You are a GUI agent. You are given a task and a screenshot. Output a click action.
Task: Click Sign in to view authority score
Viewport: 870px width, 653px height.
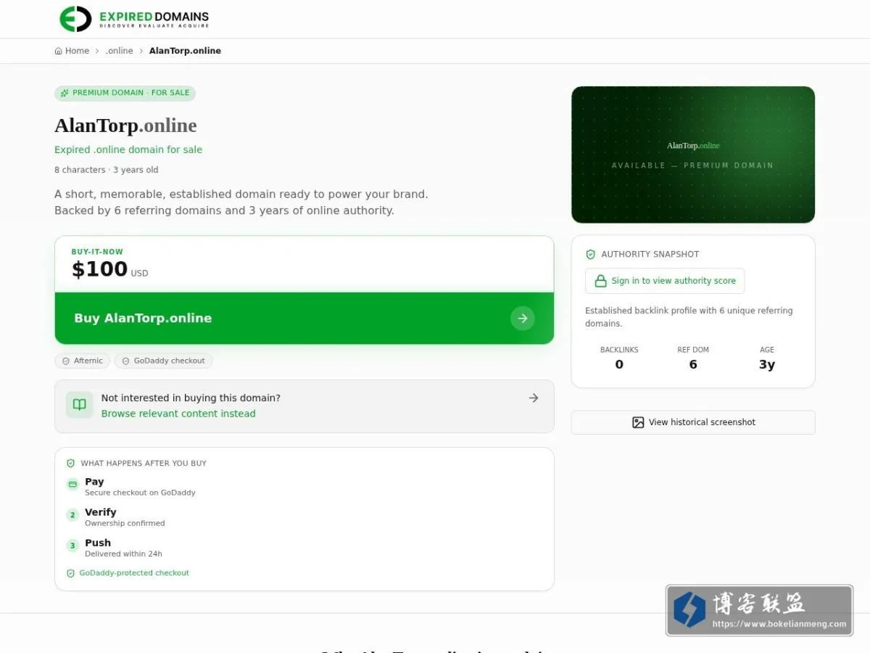pos(665,281)
